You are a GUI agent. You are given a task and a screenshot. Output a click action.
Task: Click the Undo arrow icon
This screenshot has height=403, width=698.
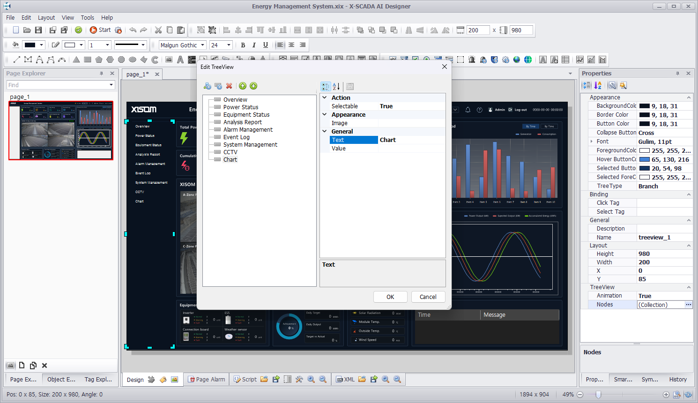pos(133,30)
